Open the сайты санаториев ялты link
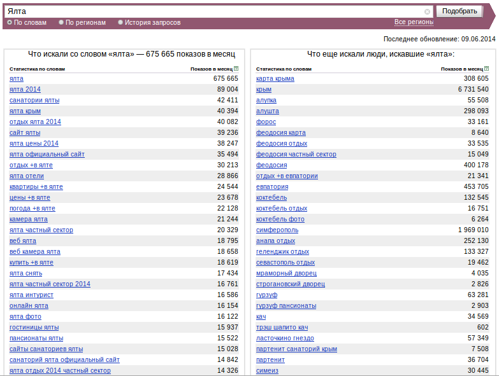The height and width of the screenshot is (376, 499). (46, 349)
